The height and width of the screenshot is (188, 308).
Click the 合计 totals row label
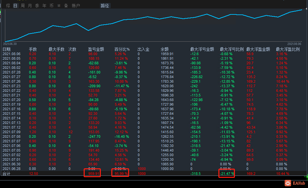click(6, 174)
